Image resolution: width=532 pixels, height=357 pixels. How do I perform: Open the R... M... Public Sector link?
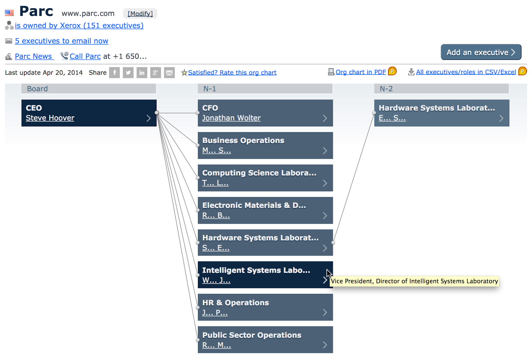pyautogui.click(x=216, y=345)
